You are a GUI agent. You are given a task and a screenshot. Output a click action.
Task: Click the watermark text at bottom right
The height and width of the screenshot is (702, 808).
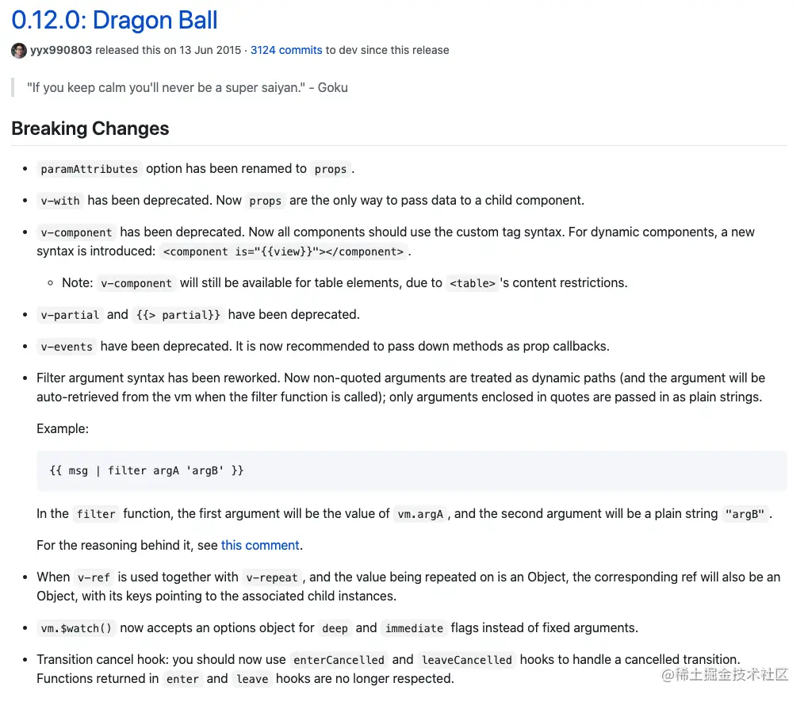[725, 675]
